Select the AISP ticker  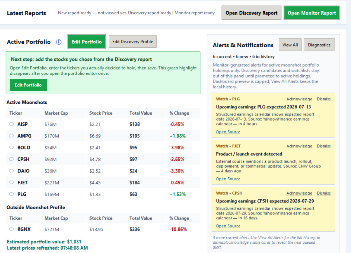pos(22,124)
